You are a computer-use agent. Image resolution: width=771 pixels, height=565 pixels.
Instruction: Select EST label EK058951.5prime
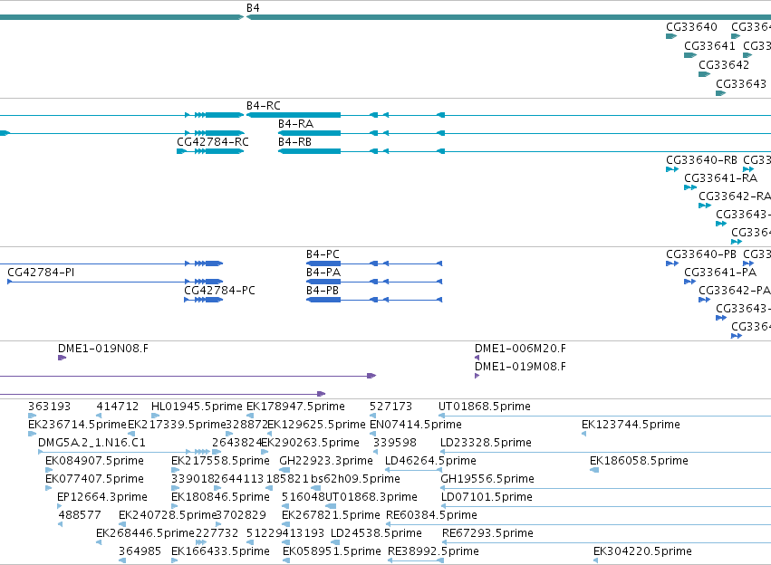point(332,551)
